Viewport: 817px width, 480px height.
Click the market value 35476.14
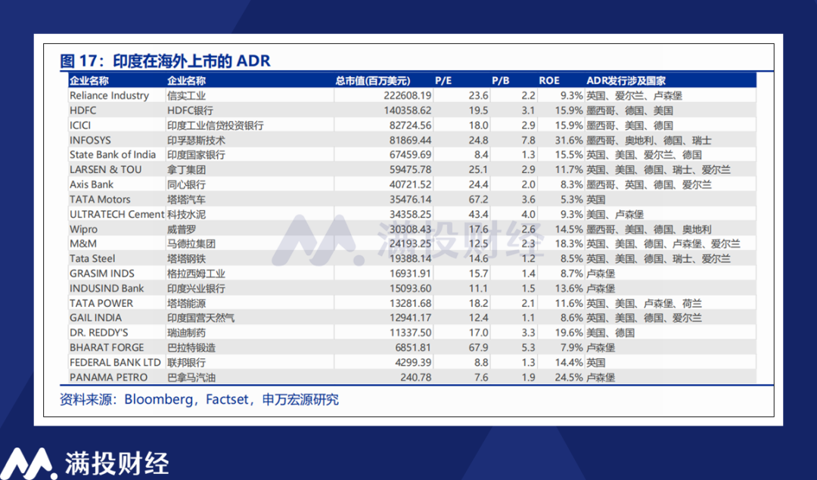pyautogui.click(x=410, y=200)
